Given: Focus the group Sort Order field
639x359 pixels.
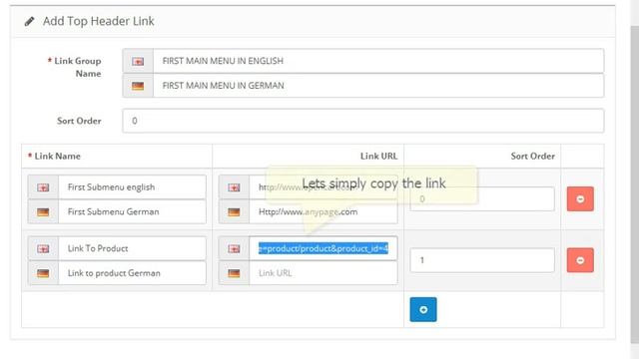Looking at the screenshot, I should (363, 121).
